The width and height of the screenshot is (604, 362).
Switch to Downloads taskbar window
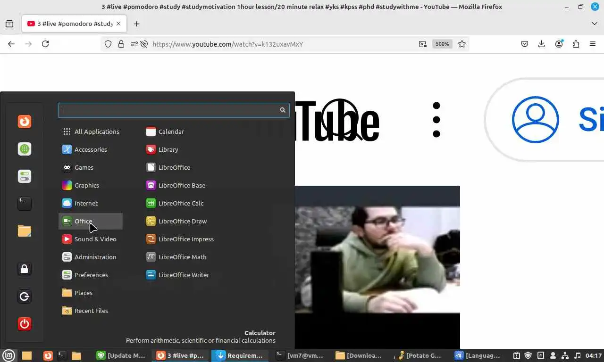(359, 355)
